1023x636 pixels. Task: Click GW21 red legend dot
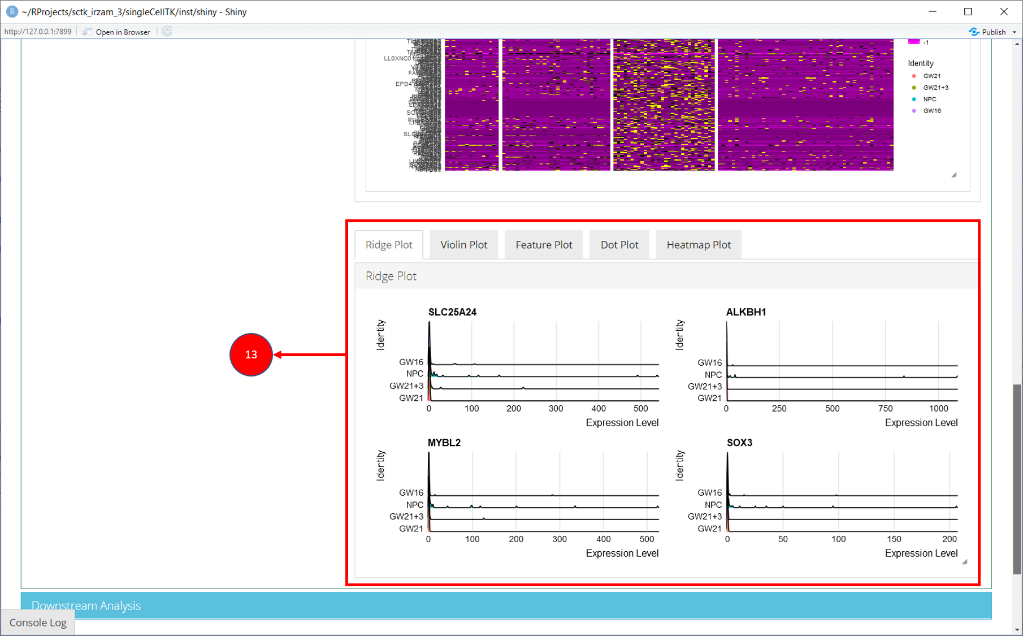[914, 76]
